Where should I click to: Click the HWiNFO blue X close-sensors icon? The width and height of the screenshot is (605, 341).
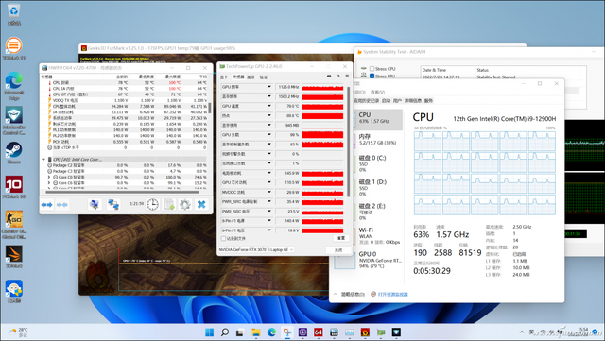pos(201,204)
